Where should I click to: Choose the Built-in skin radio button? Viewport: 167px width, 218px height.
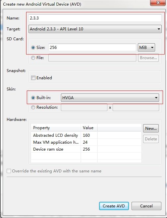click(x=33, y=98)
